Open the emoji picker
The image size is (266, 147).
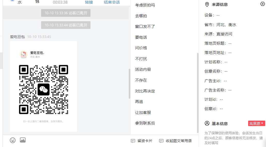tap(13, 140)
